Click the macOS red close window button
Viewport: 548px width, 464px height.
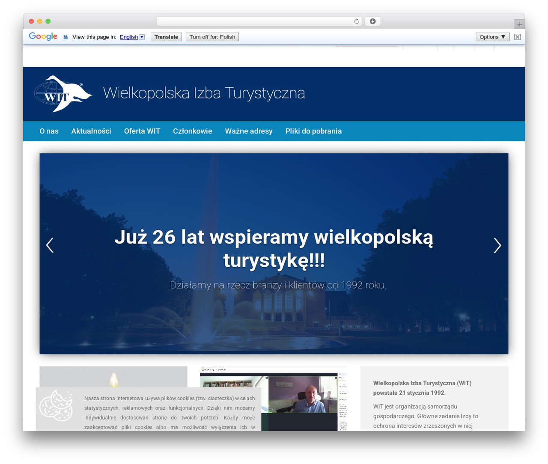pyautogui.click(x=31, y=21)
